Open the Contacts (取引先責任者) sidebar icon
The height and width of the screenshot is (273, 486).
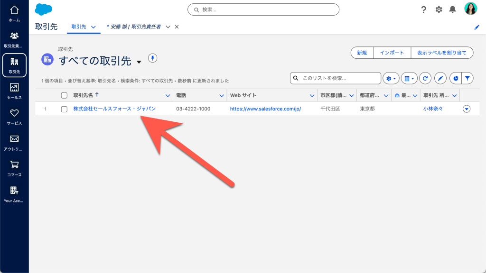click(14, 40)
